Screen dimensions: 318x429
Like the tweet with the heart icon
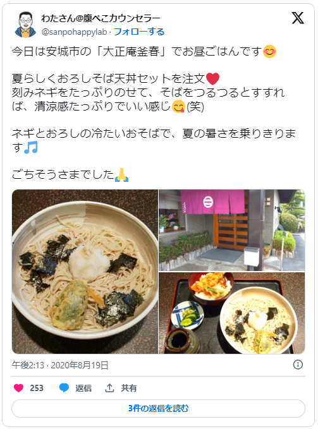(18, 388)
